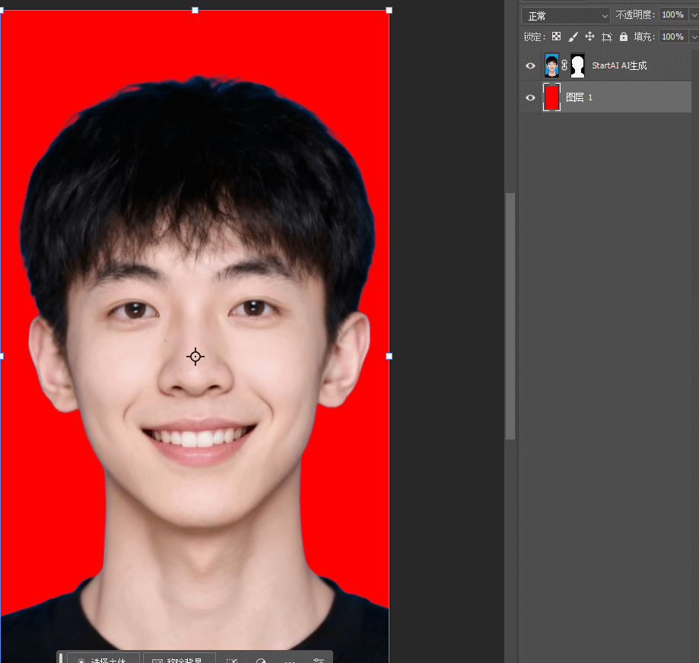699x663 pixels.
Task: Hide the StartAI AI生成 layer
Action: coord(530,65)
